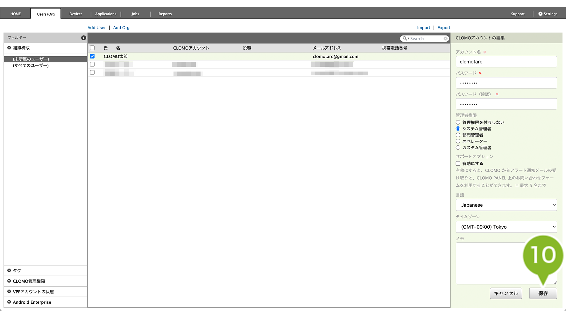Select システム管理者 radio button
The width and height of the screenshot is (566, 318).
(x=458, y=129)
